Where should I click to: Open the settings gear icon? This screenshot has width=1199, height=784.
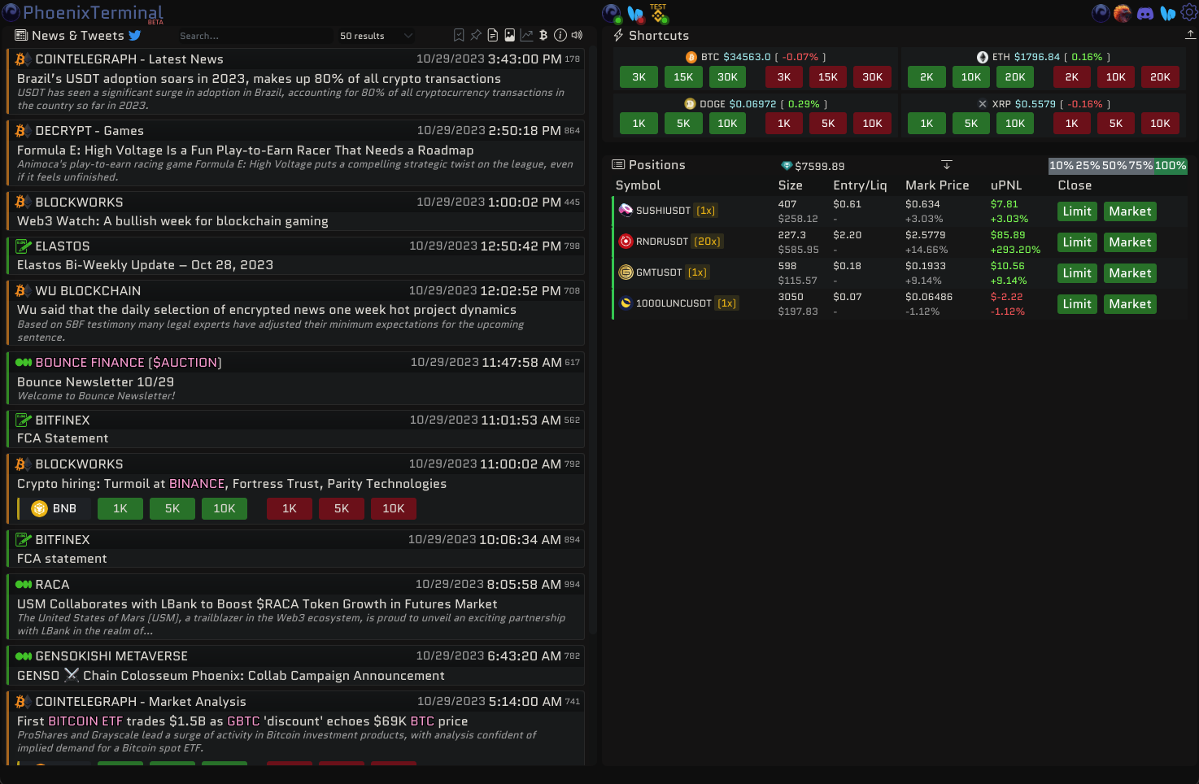pyautogui.click(x=1188, y=12)
